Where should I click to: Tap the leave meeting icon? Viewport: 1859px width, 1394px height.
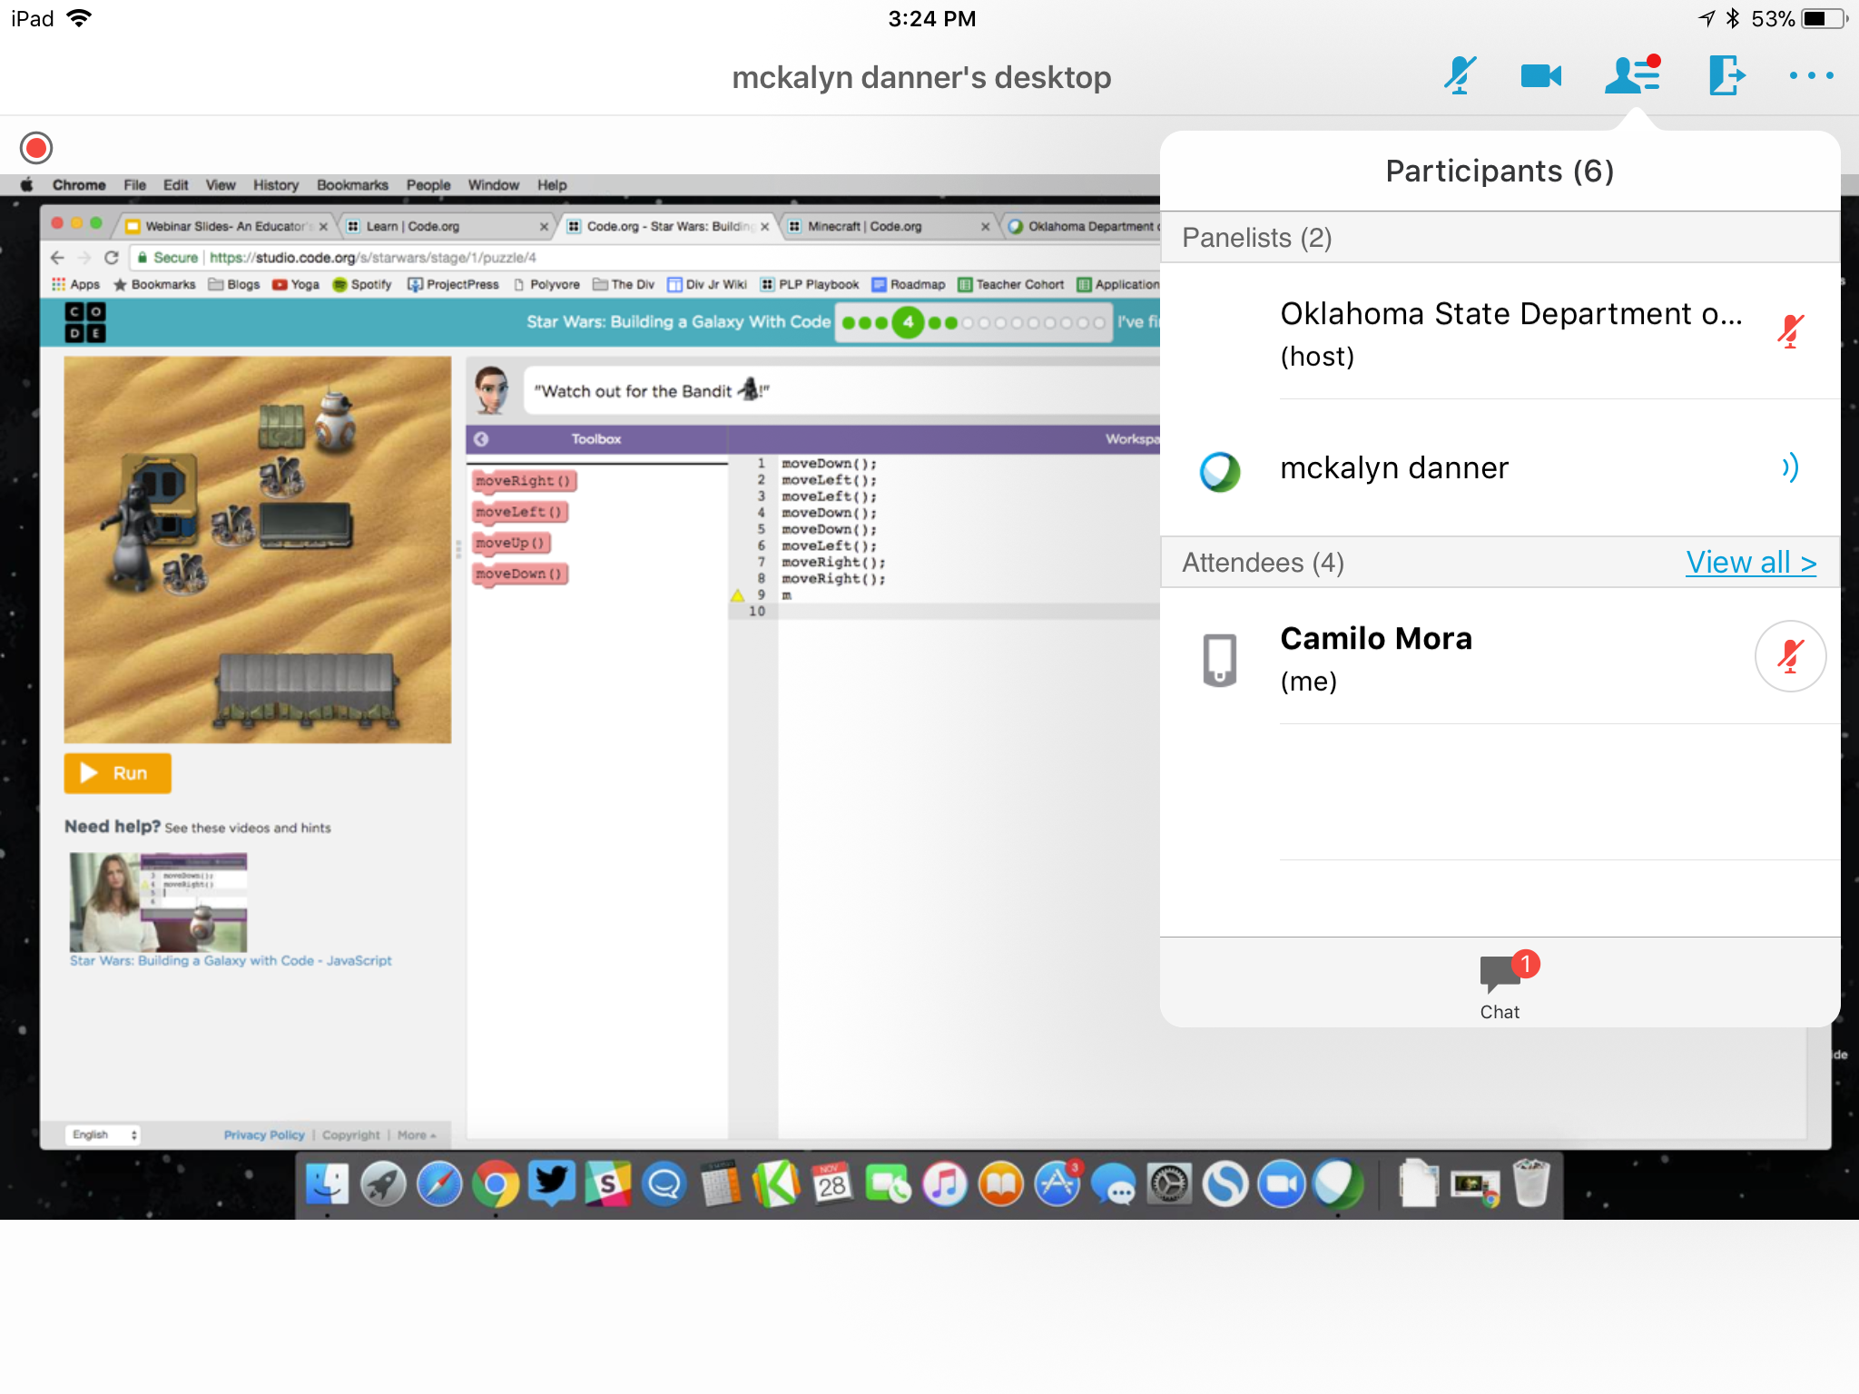pos(1726,76)
